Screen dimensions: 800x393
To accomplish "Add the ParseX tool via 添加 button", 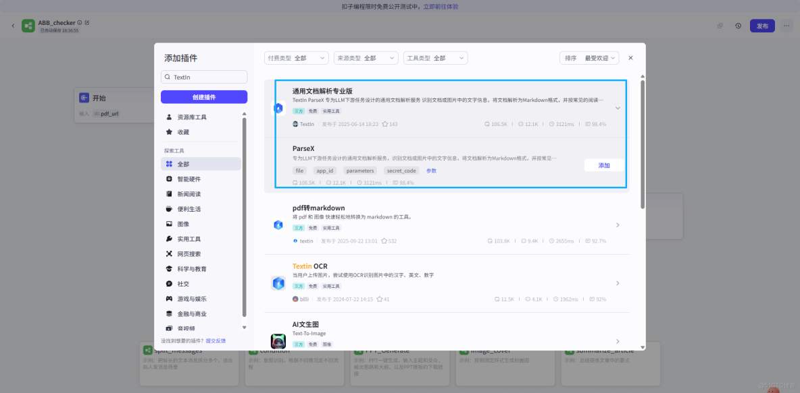I will coord(603,165).
